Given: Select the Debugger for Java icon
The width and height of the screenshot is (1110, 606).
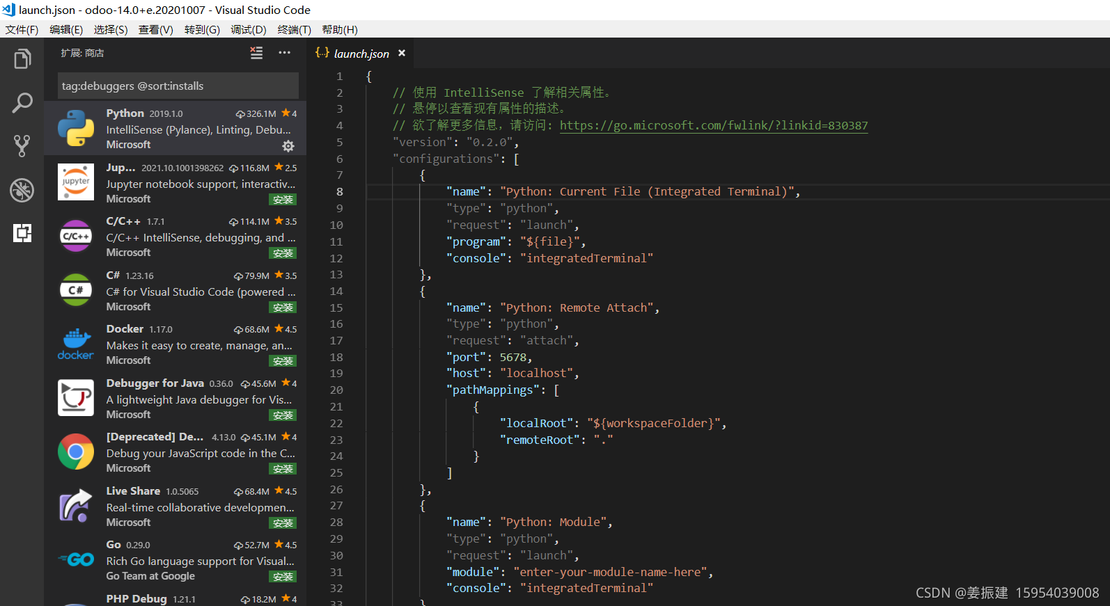Looking at the screenshot, I should click(x=76, y=398).
